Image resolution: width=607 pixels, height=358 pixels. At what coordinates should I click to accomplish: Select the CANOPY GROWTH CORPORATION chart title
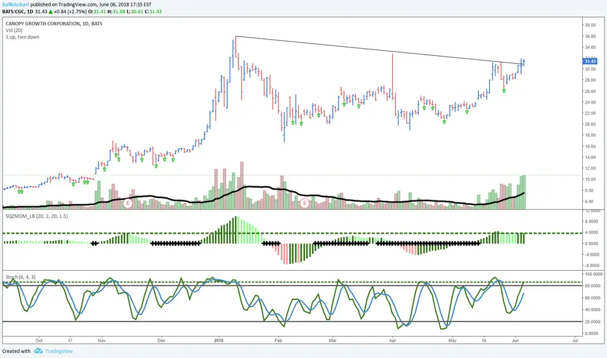point(54,23)
